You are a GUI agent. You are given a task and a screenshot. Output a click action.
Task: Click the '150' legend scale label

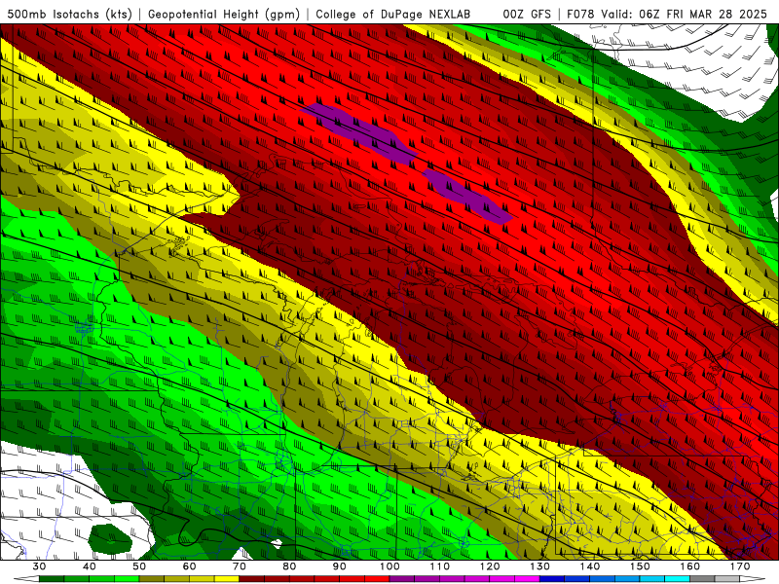pos(640,566)
